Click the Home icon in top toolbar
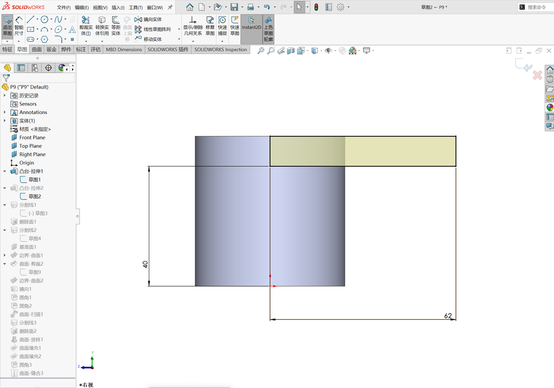This screenshot has height=388, width=554. point(190,7)
